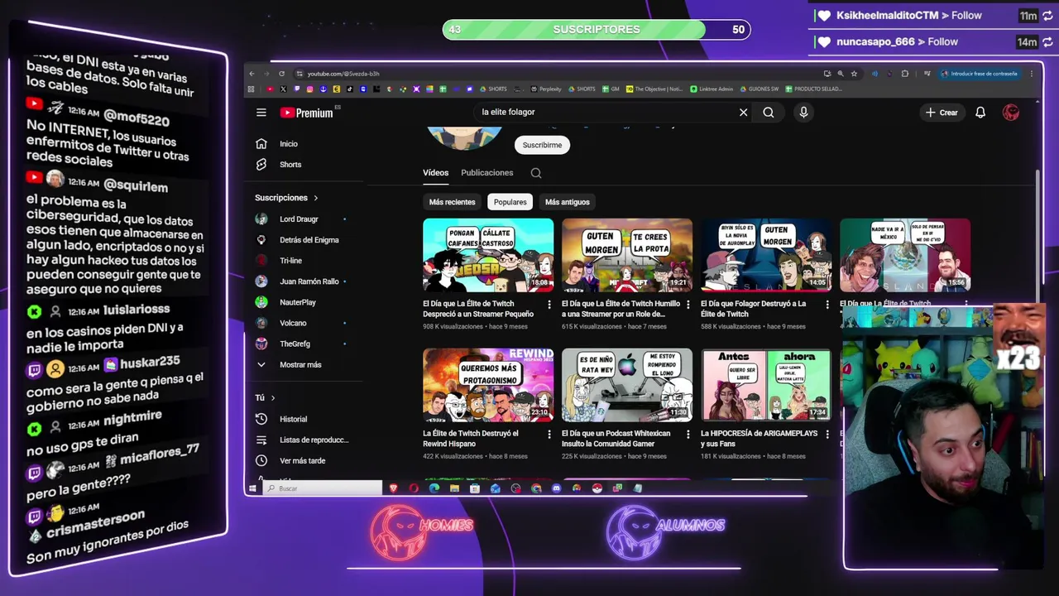1059x596 pixels.
Task: Click the Windows Buscar search box
Action: pyautogui.click(x=323, y=488)
